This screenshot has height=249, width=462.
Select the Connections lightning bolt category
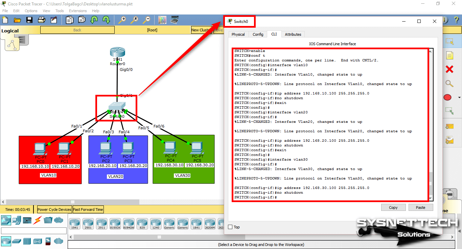38,220
